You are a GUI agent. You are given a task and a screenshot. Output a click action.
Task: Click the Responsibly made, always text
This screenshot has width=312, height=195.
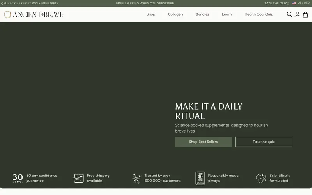pos(223,178)
